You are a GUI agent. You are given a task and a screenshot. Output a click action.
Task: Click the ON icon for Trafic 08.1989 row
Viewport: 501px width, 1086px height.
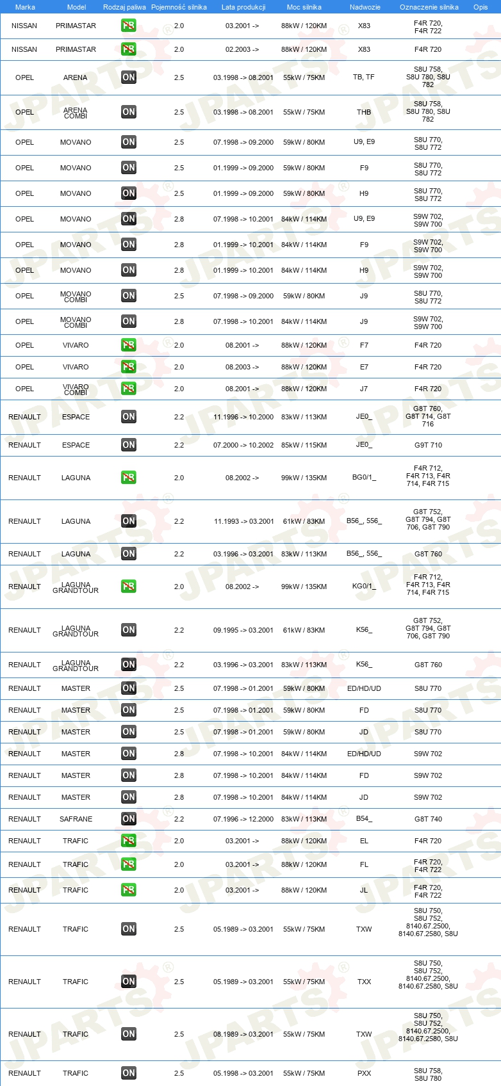(129, 1034)
